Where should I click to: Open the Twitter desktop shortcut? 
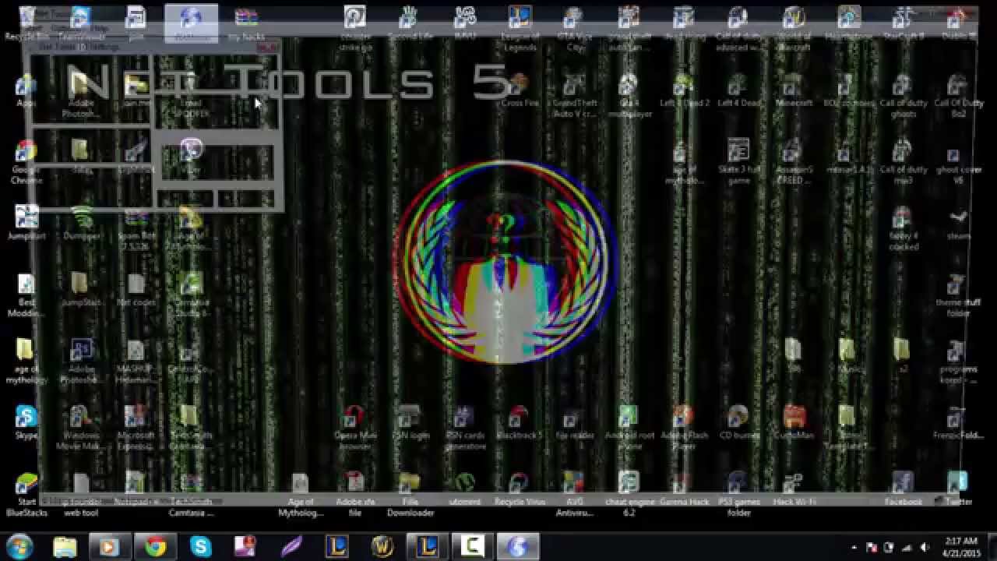tap(959, 489)
